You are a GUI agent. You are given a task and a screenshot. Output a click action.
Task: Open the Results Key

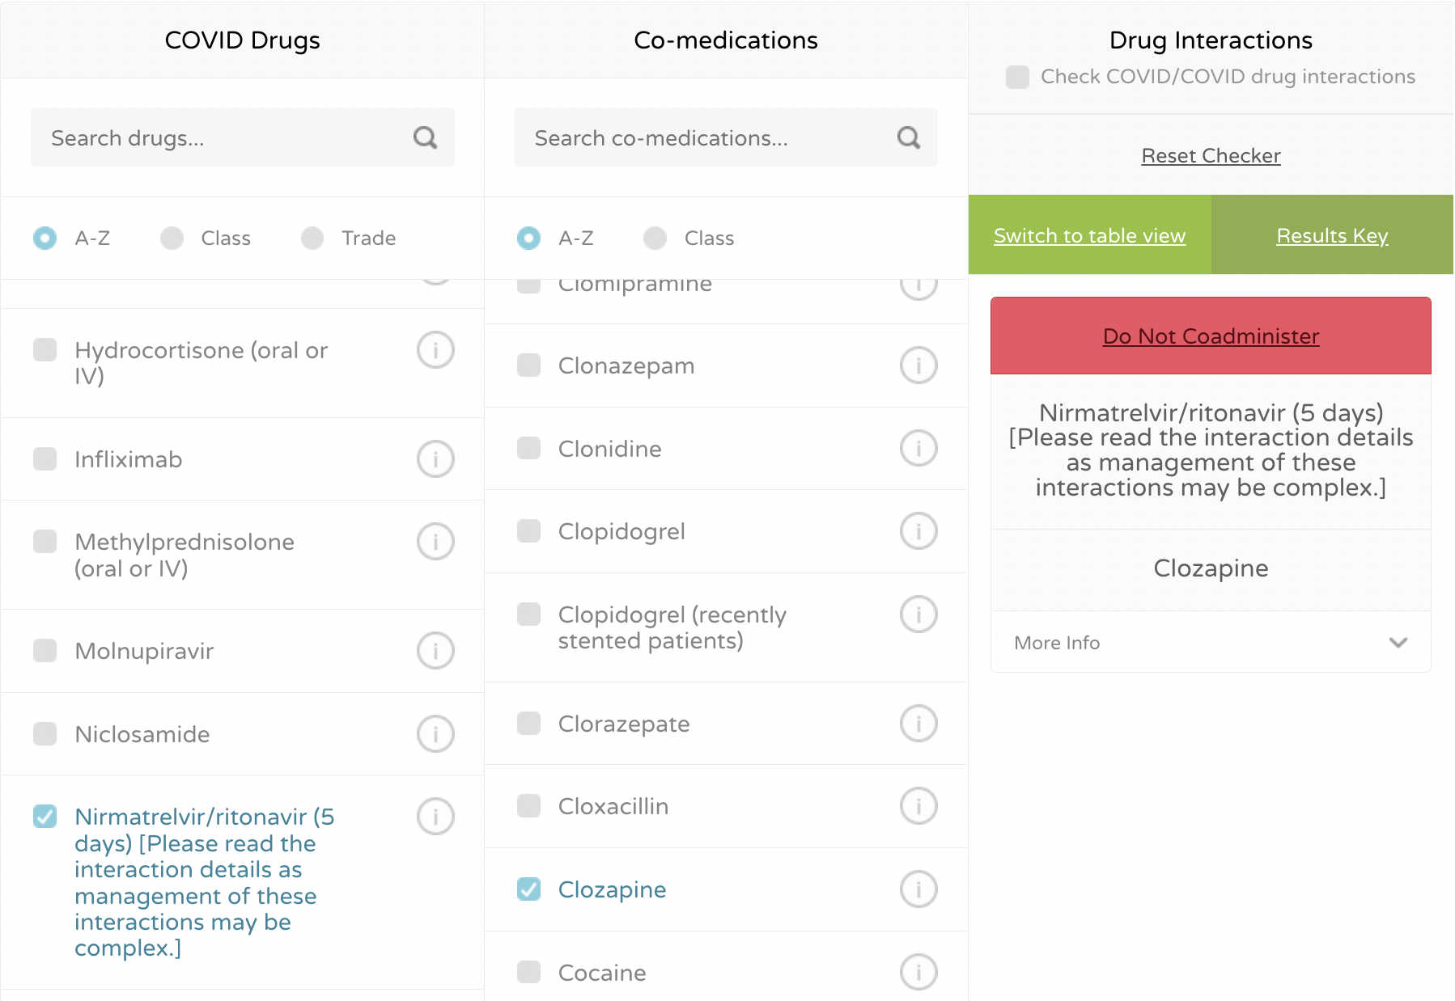(x=1332, y=235)
